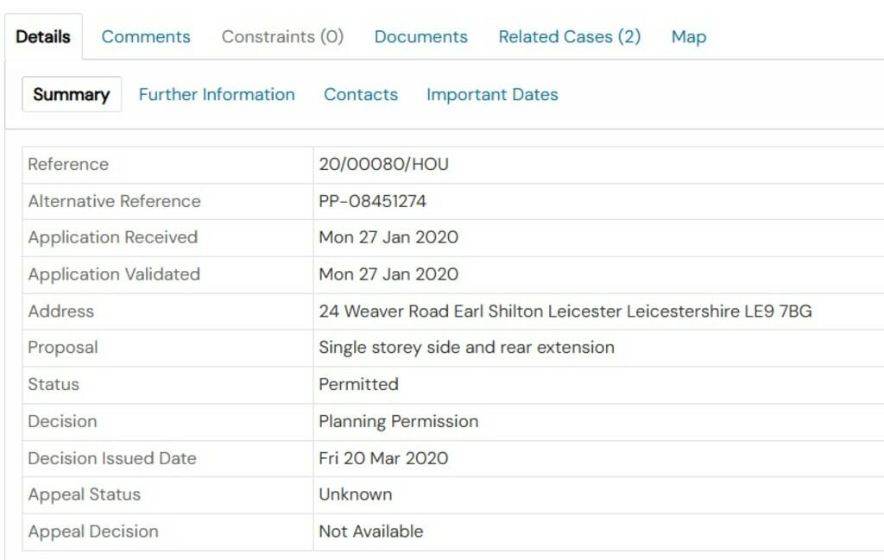The width and height of the screenshot is (884, 560).
Task: Click the Appeal Status value Unknown
Action: pyautogui.click(x=355, y=494)
